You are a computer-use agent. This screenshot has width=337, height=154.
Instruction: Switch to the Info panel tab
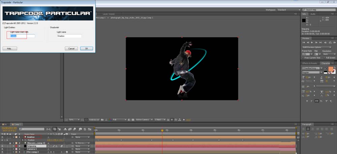(304, 14)
